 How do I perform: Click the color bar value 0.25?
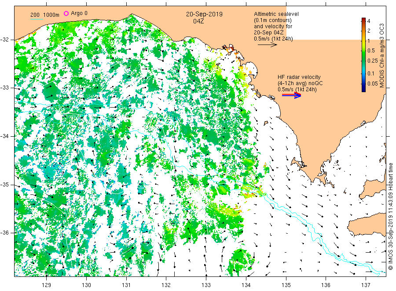pyautogui.click(x=373, y=61)
